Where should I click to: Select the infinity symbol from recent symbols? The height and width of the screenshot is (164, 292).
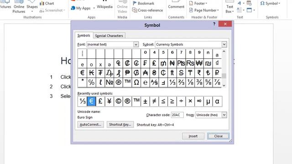[x=199, y=101]
